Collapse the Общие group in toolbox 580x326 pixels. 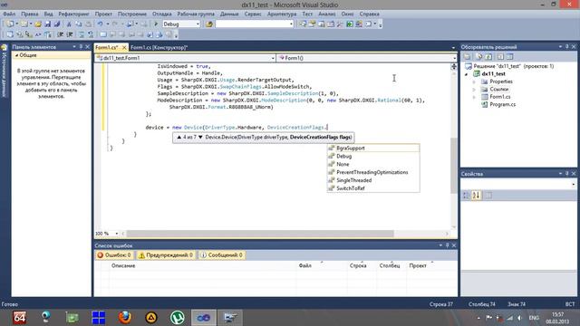[16, 55]
